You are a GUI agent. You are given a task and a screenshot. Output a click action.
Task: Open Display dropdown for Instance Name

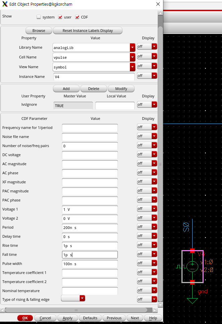click(154, 76)
